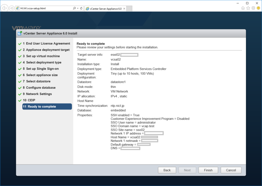Go to step 3 Set up virtual machine
Screen dimensions: 262x186
pos(41,56)
